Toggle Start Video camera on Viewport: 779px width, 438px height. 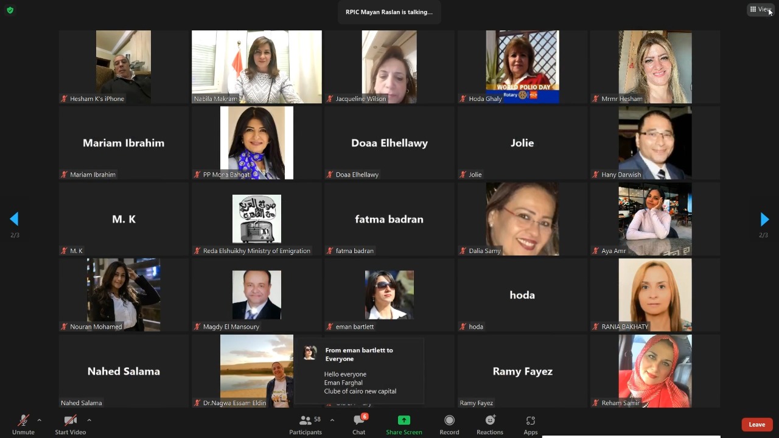coord(71,424)
